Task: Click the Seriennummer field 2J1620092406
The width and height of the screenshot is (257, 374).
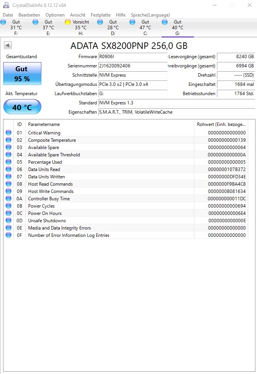Action: pyautogui.click(x=133, y=66)
